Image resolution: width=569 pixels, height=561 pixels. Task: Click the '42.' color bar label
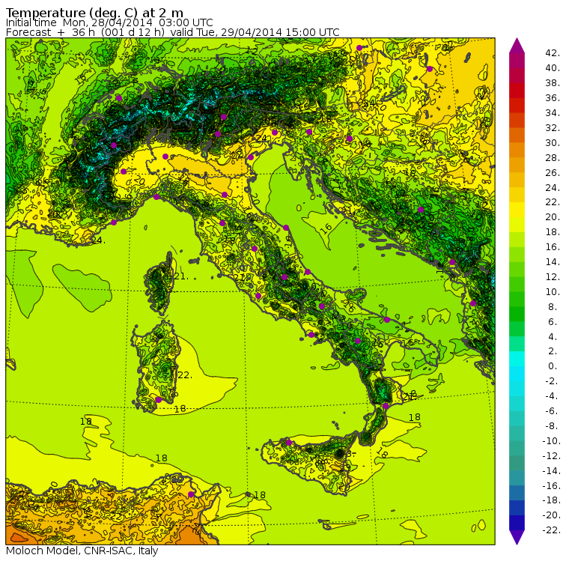coord(553,53)
